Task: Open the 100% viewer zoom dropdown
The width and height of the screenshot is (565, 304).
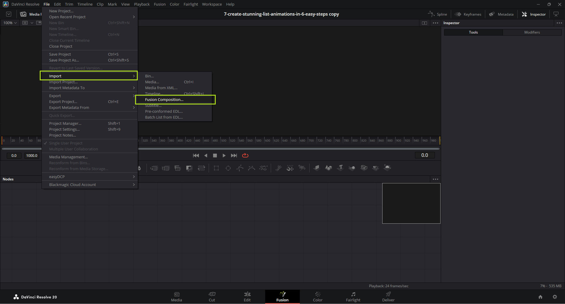Action: pyautogui.click(x=10, y=23)
